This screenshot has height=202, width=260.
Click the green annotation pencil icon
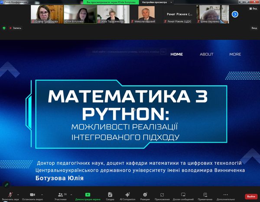coord(6,185)
